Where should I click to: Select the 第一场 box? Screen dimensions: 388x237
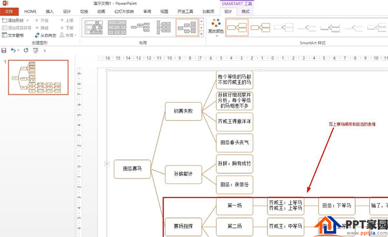pos(235,206)
